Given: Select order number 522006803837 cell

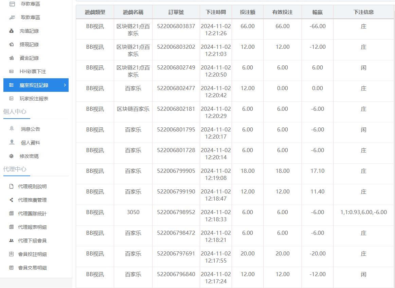Looking at the screenshot, I should click(176, 26).
